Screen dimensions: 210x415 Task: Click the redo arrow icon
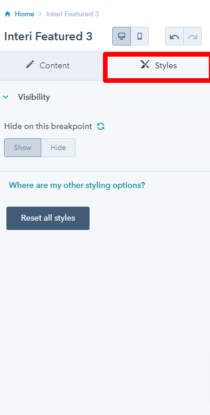pos(193,36)
